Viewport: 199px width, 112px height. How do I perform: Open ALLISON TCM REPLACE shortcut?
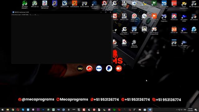45,5
